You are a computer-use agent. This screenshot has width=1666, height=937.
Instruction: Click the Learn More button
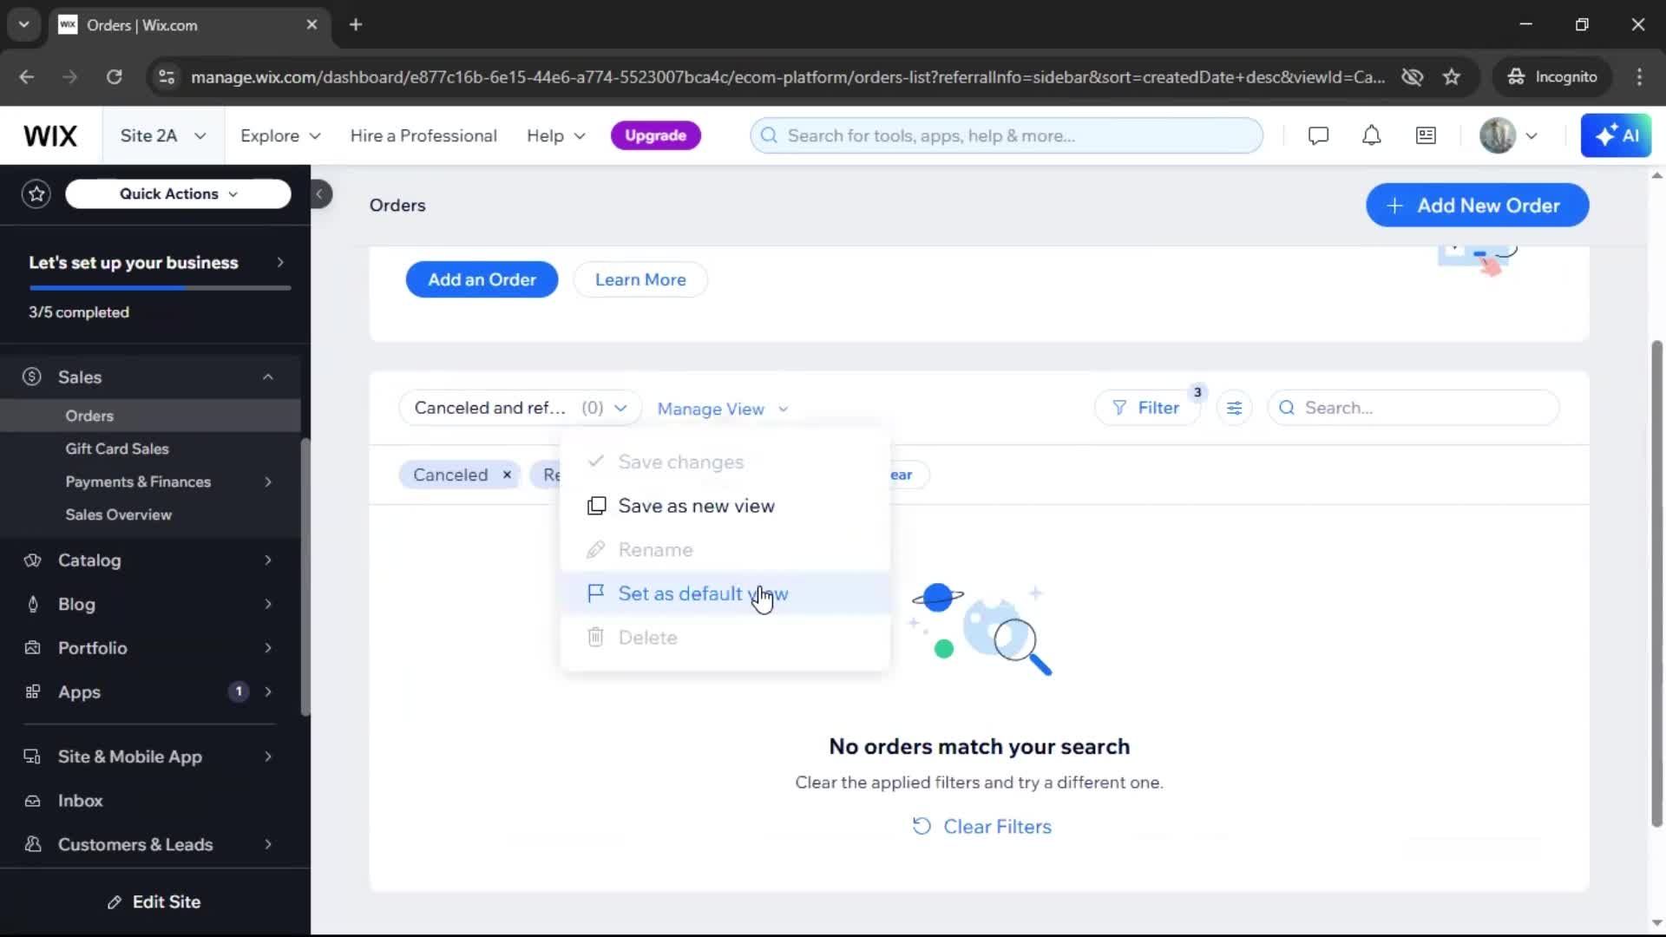(640, 279)
